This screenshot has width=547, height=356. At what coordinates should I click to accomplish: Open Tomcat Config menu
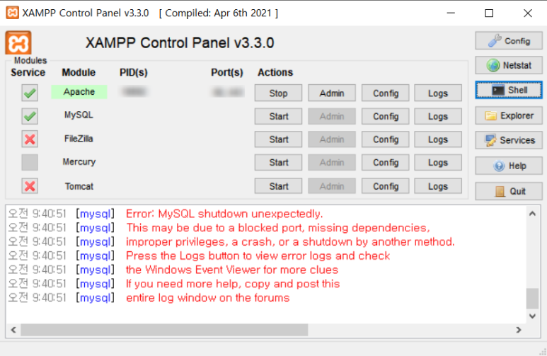point(385,186)
